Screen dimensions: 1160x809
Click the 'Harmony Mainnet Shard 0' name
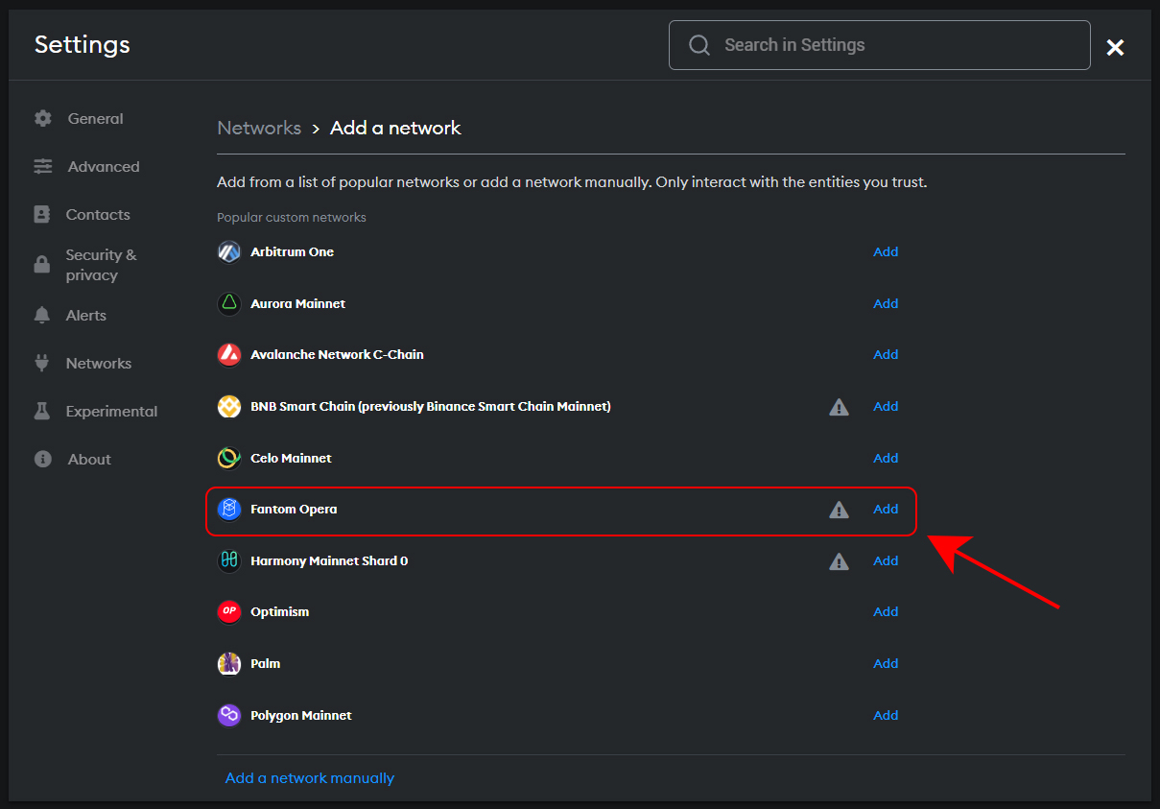(x=329, y=561)
